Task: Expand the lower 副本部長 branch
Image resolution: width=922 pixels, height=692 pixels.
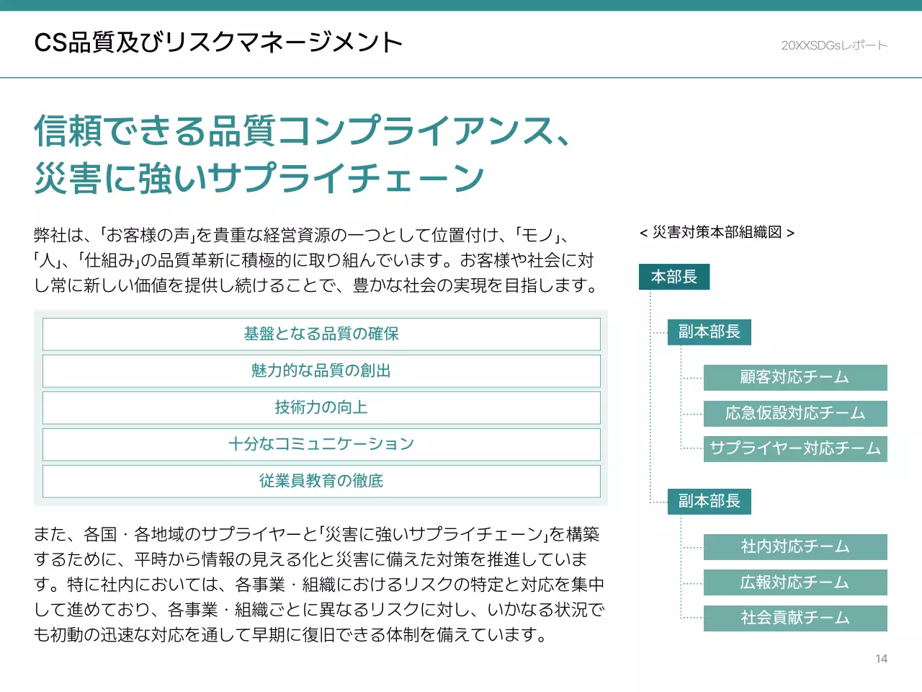Action: (x=709, y=502)
